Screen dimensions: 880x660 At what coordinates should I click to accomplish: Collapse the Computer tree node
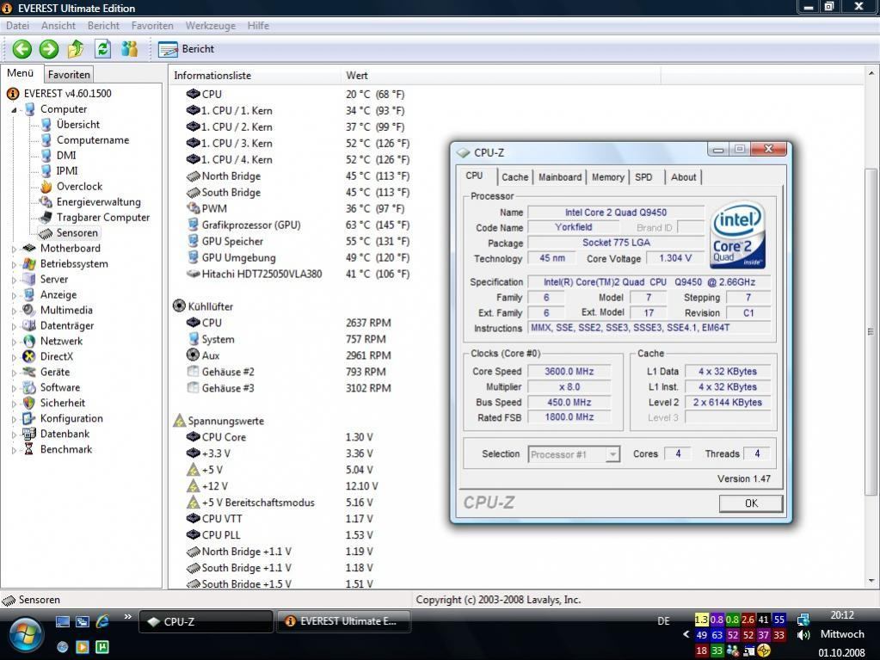[x=14, y=110]
